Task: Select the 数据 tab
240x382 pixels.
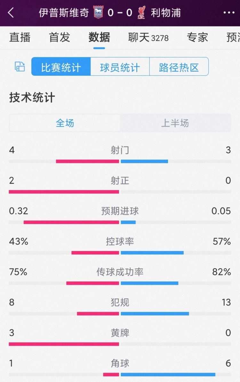Action: coord(99,37)
